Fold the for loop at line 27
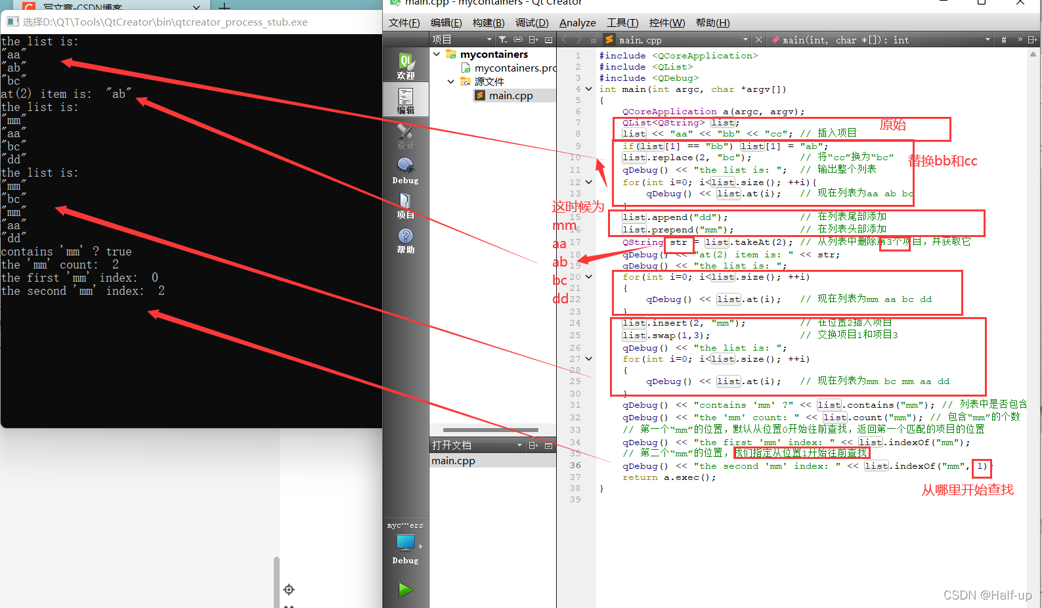The height and width of the screenshot is (608, 1042). point(589,358)
